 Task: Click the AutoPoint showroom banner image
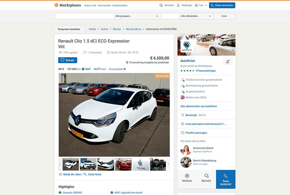[206, 45]
